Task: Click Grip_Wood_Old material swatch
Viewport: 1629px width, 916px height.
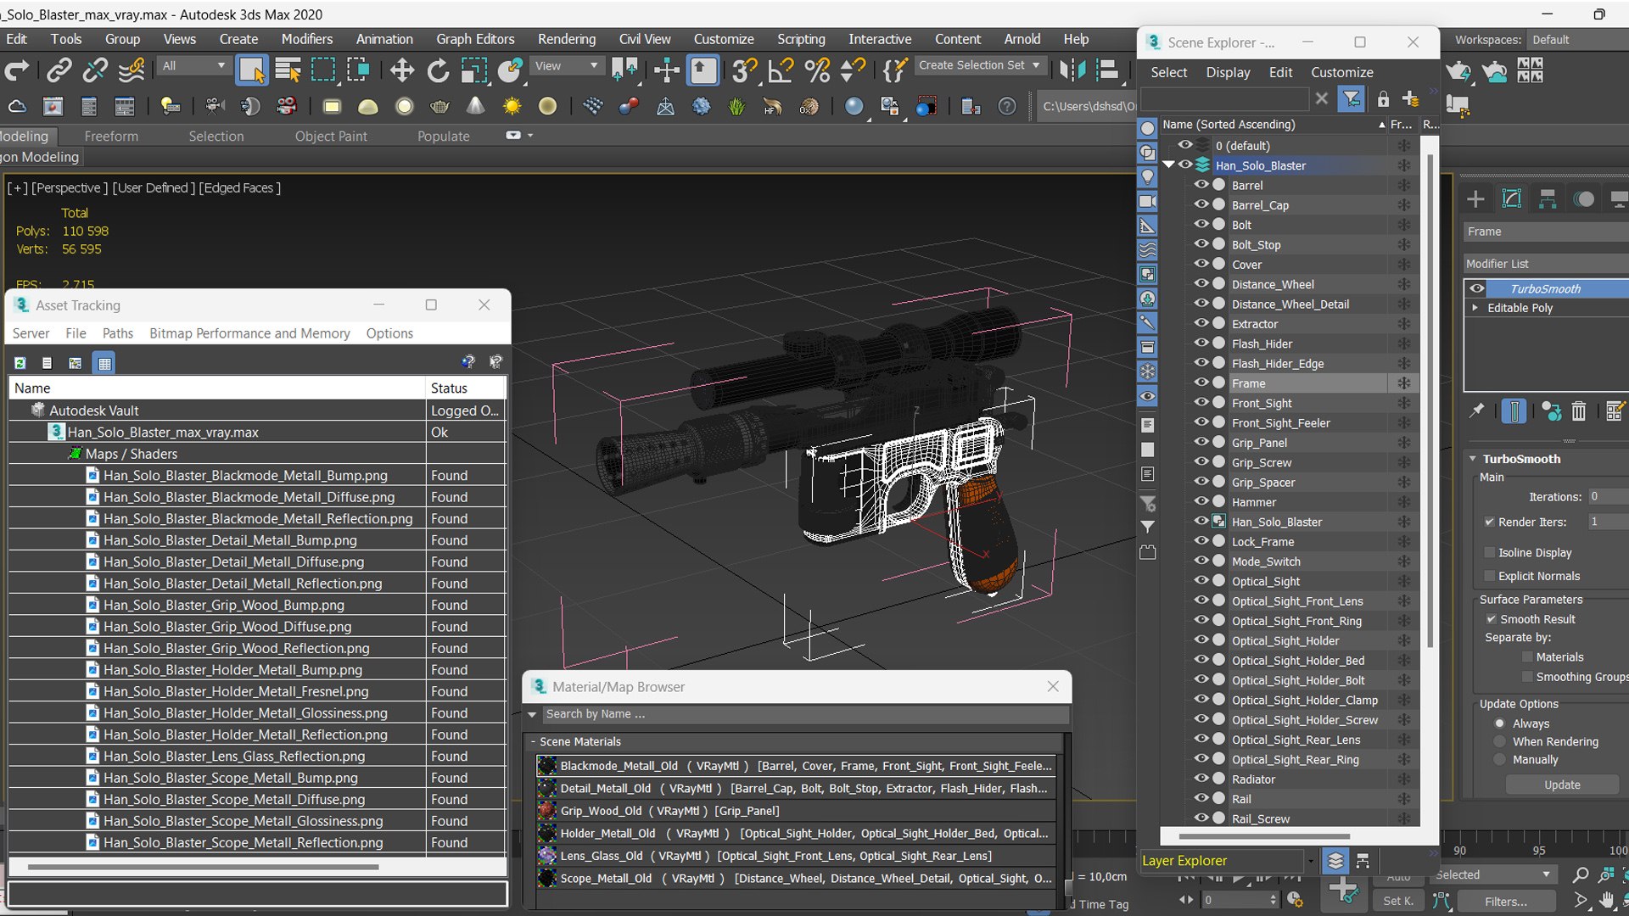Action: pos(547,811)
